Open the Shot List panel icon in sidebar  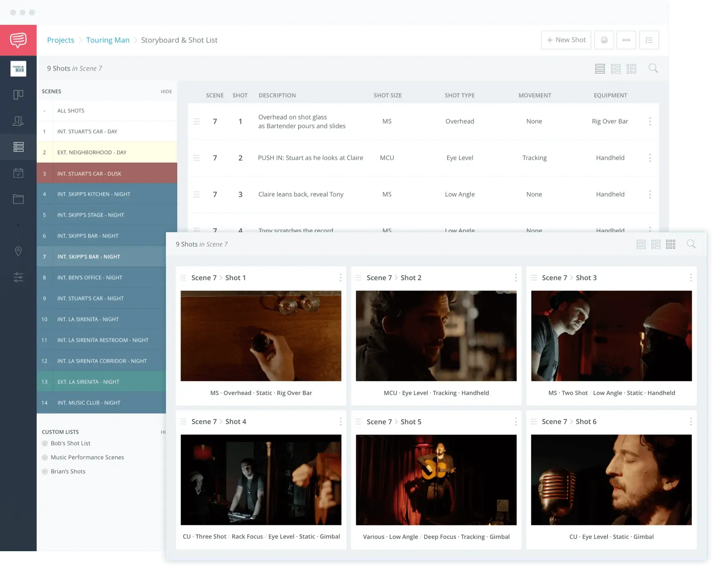coord(18,147)
